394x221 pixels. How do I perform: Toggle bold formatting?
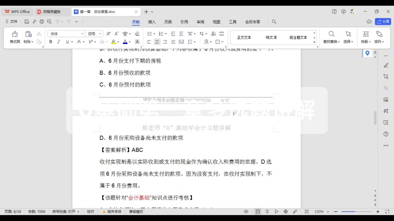click(x=50, y=42)
